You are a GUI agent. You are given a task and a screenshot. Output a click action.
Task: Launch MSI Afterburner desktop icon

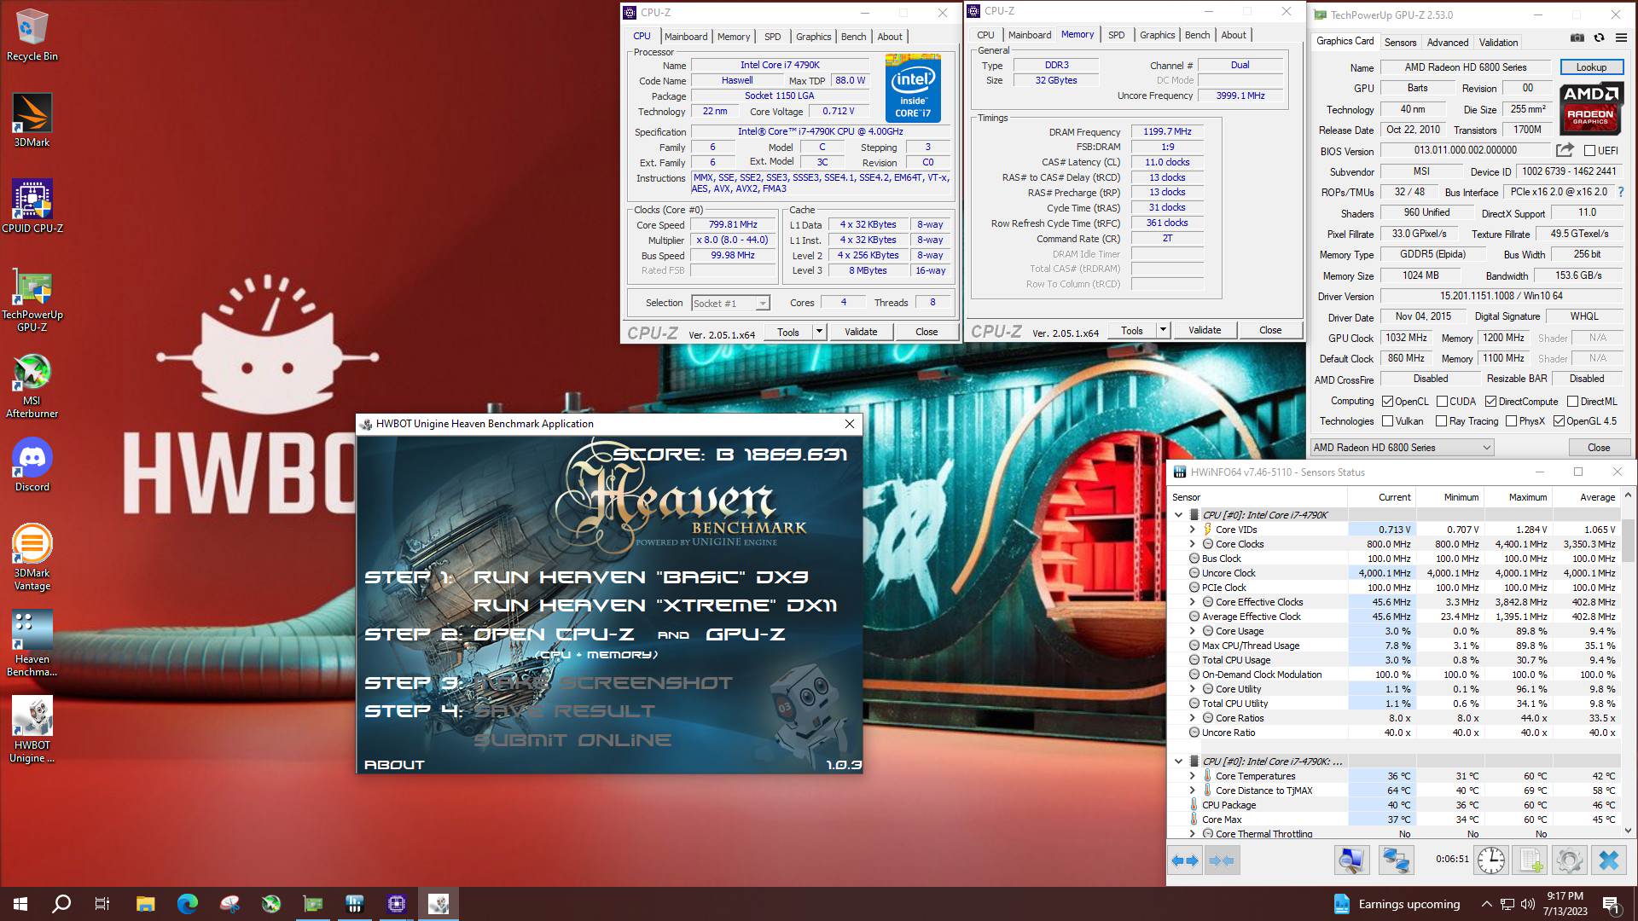32,386
